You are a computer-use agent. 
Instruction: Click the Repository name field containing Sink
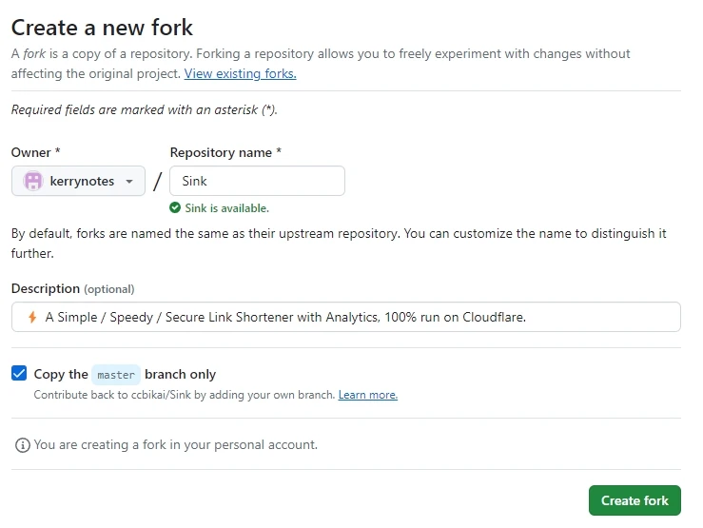(x=257, y=181)
